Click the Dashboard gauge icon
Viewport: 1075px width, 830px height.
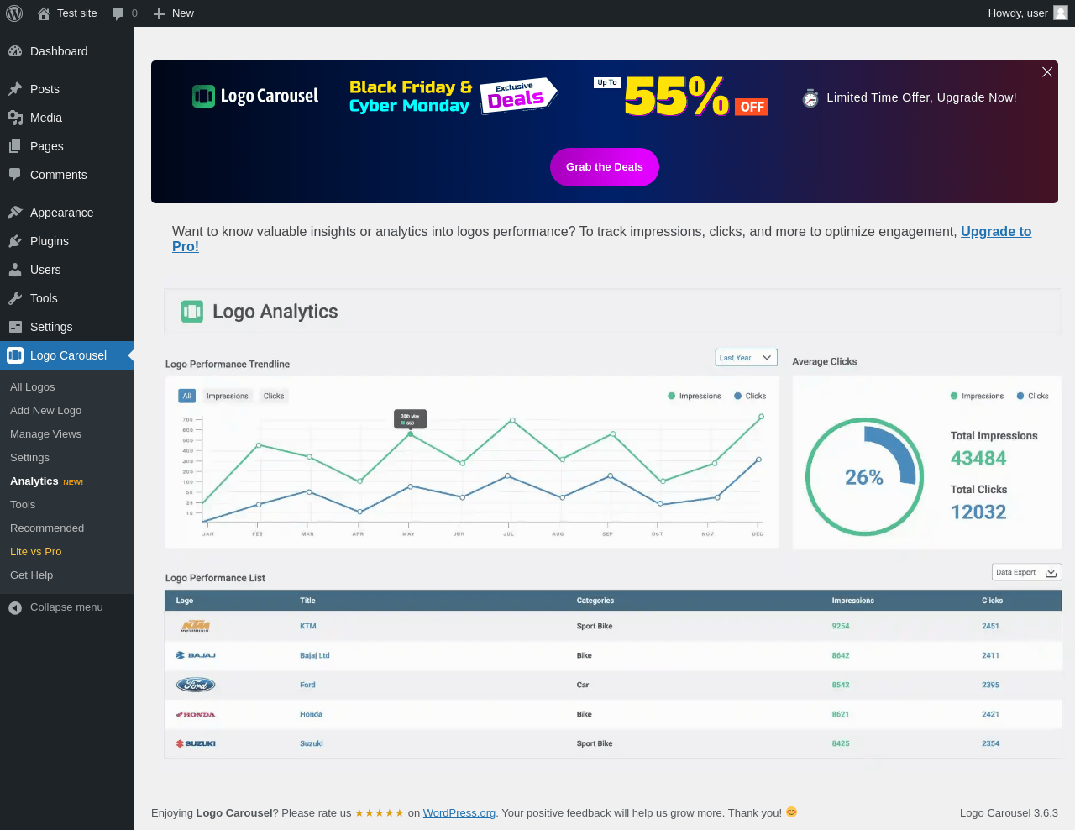click(15, 51)
